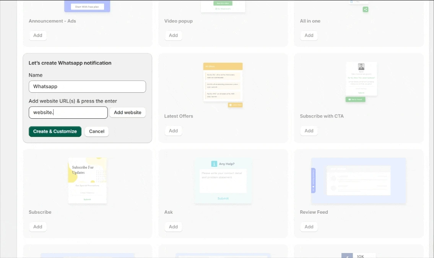
Task: Click the website URL input field
Action: (68, 113)
